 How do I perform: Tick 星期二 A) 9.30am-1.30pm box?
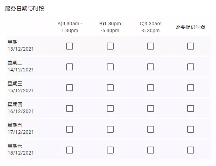click(70, 67)
